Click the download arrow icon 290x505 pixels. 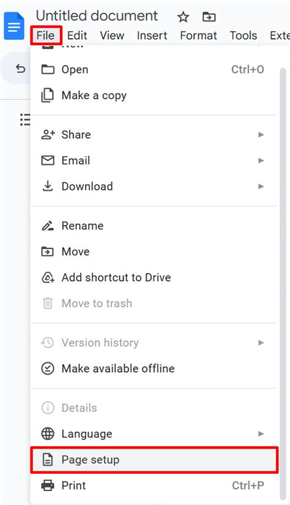(48, 186)
